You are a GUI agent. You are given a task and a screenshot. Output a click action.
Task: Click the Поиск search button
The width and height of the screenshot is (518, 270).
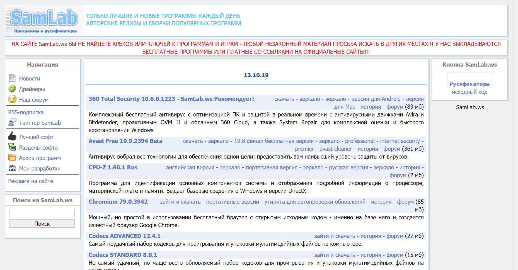pos(42,223)
